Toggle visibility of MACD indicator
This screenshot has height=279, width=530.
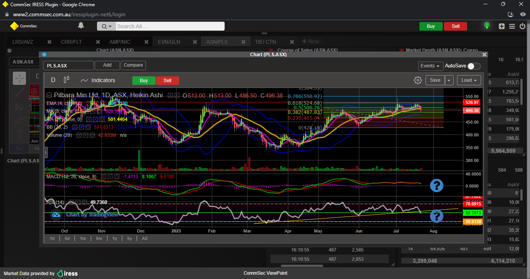tap(104, 177)
